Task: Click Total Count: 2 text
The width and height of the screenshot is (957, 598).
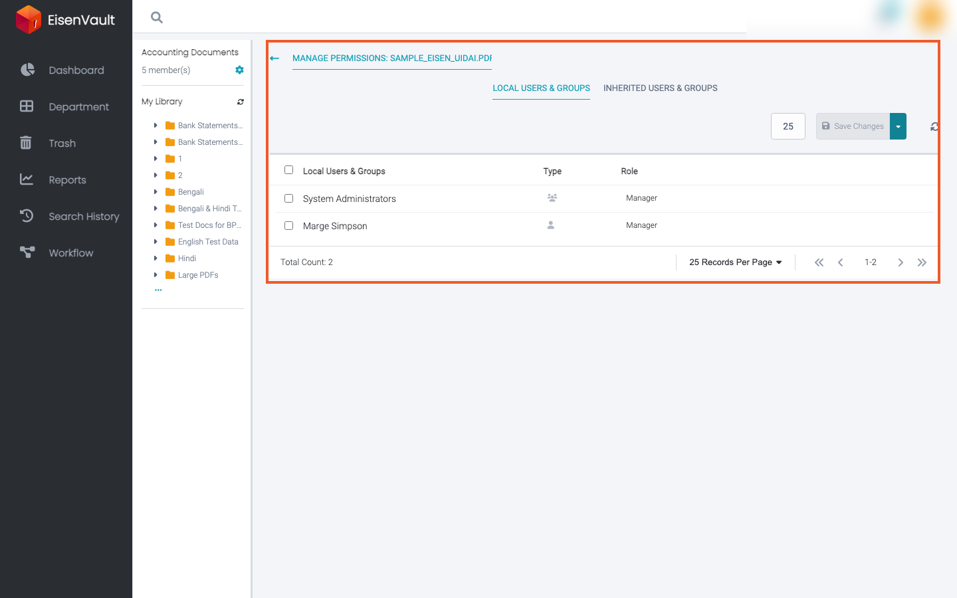Action: point(306,262)
